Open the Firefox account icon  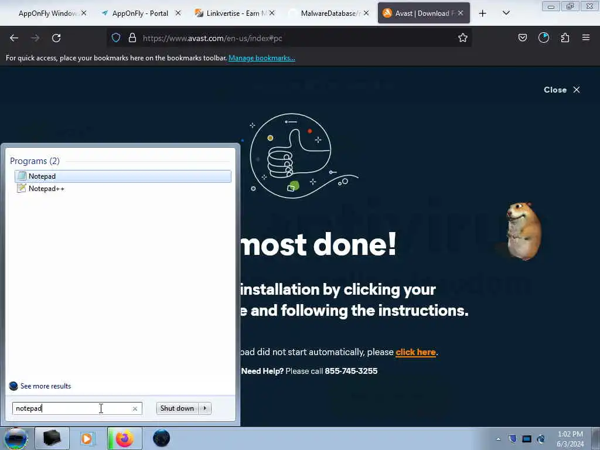[x=543, y=38]
